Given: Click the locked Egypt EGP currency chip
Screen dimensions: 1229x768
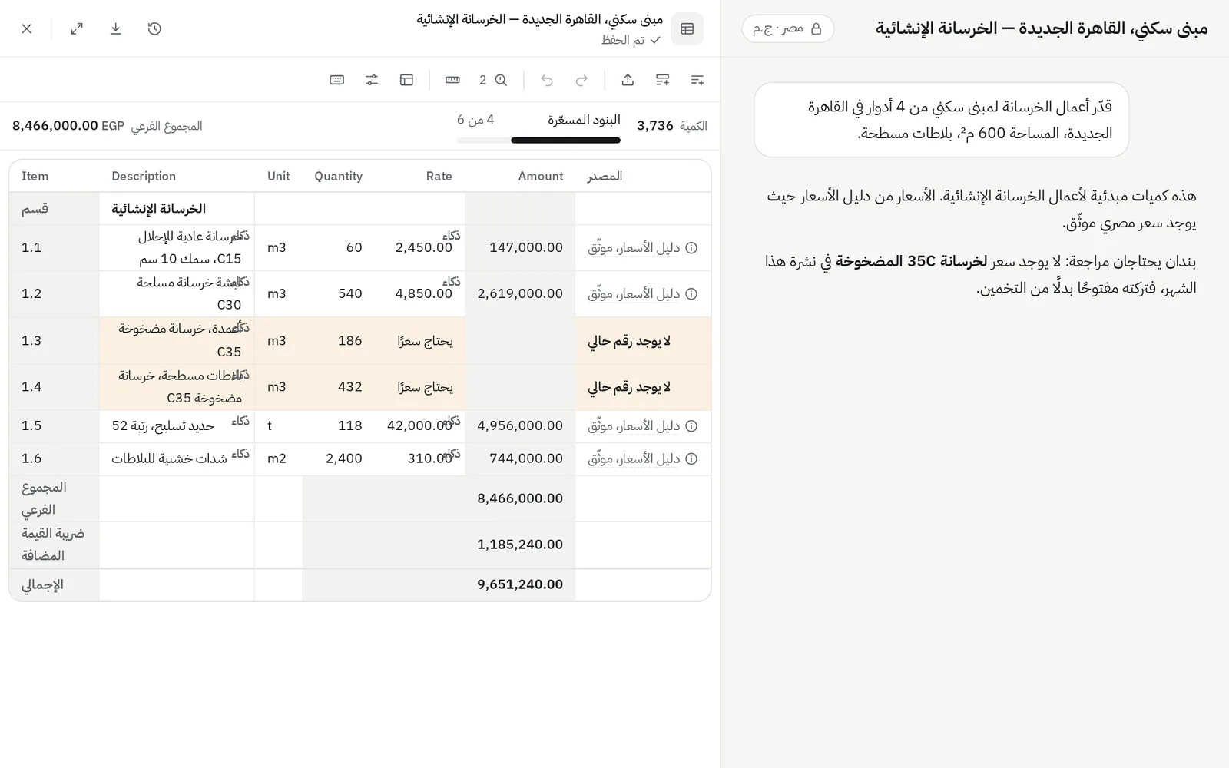Looking at the screenshot, I should click(x=787, y=28).
